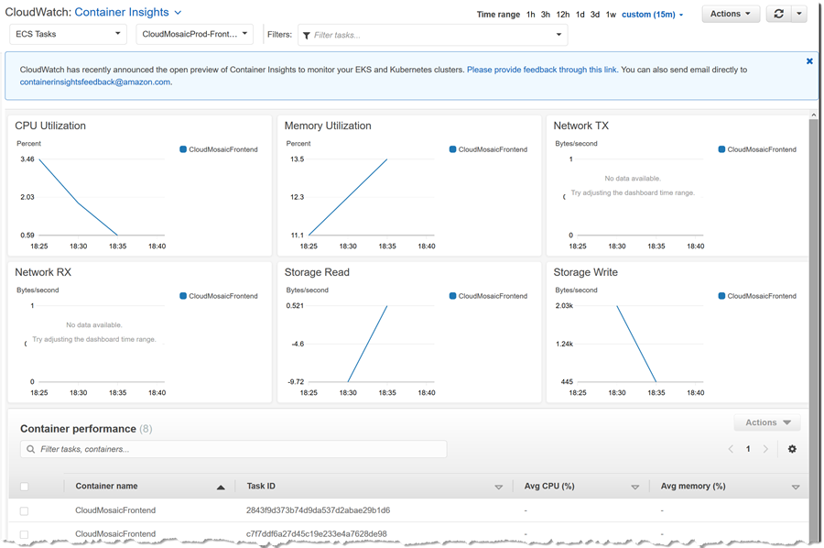Click the CloudMosaicFrontend legend label in Storage Write chart
The width and height of the screenshot is (824, 548).
pos(762,296)
